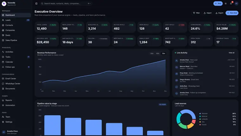This screenshot has width=241, height=136.
Task: Open Companies in the sidebar
Action: click(x=16, y=30)
